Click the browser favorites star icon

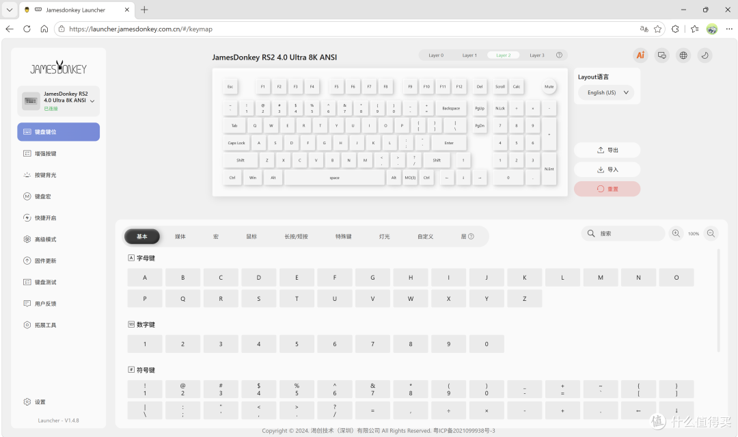657,29
